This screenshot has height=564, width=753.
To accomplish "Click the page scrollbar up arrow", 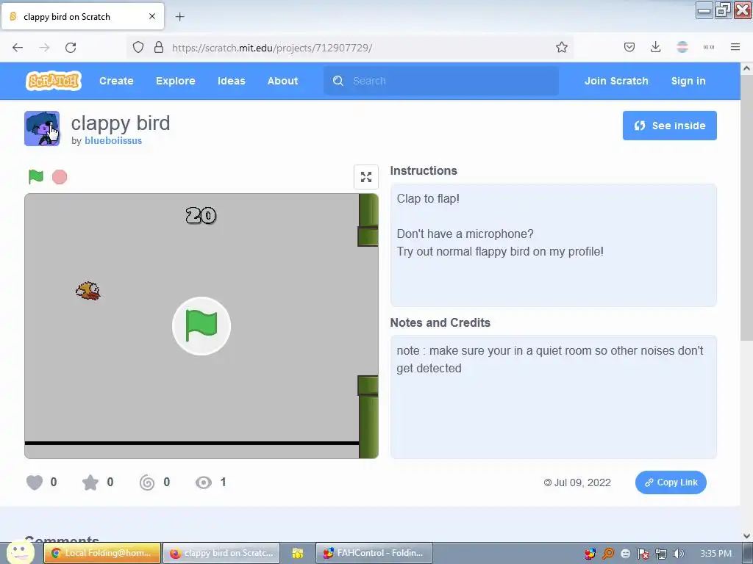I will click(x=746, y=68).
